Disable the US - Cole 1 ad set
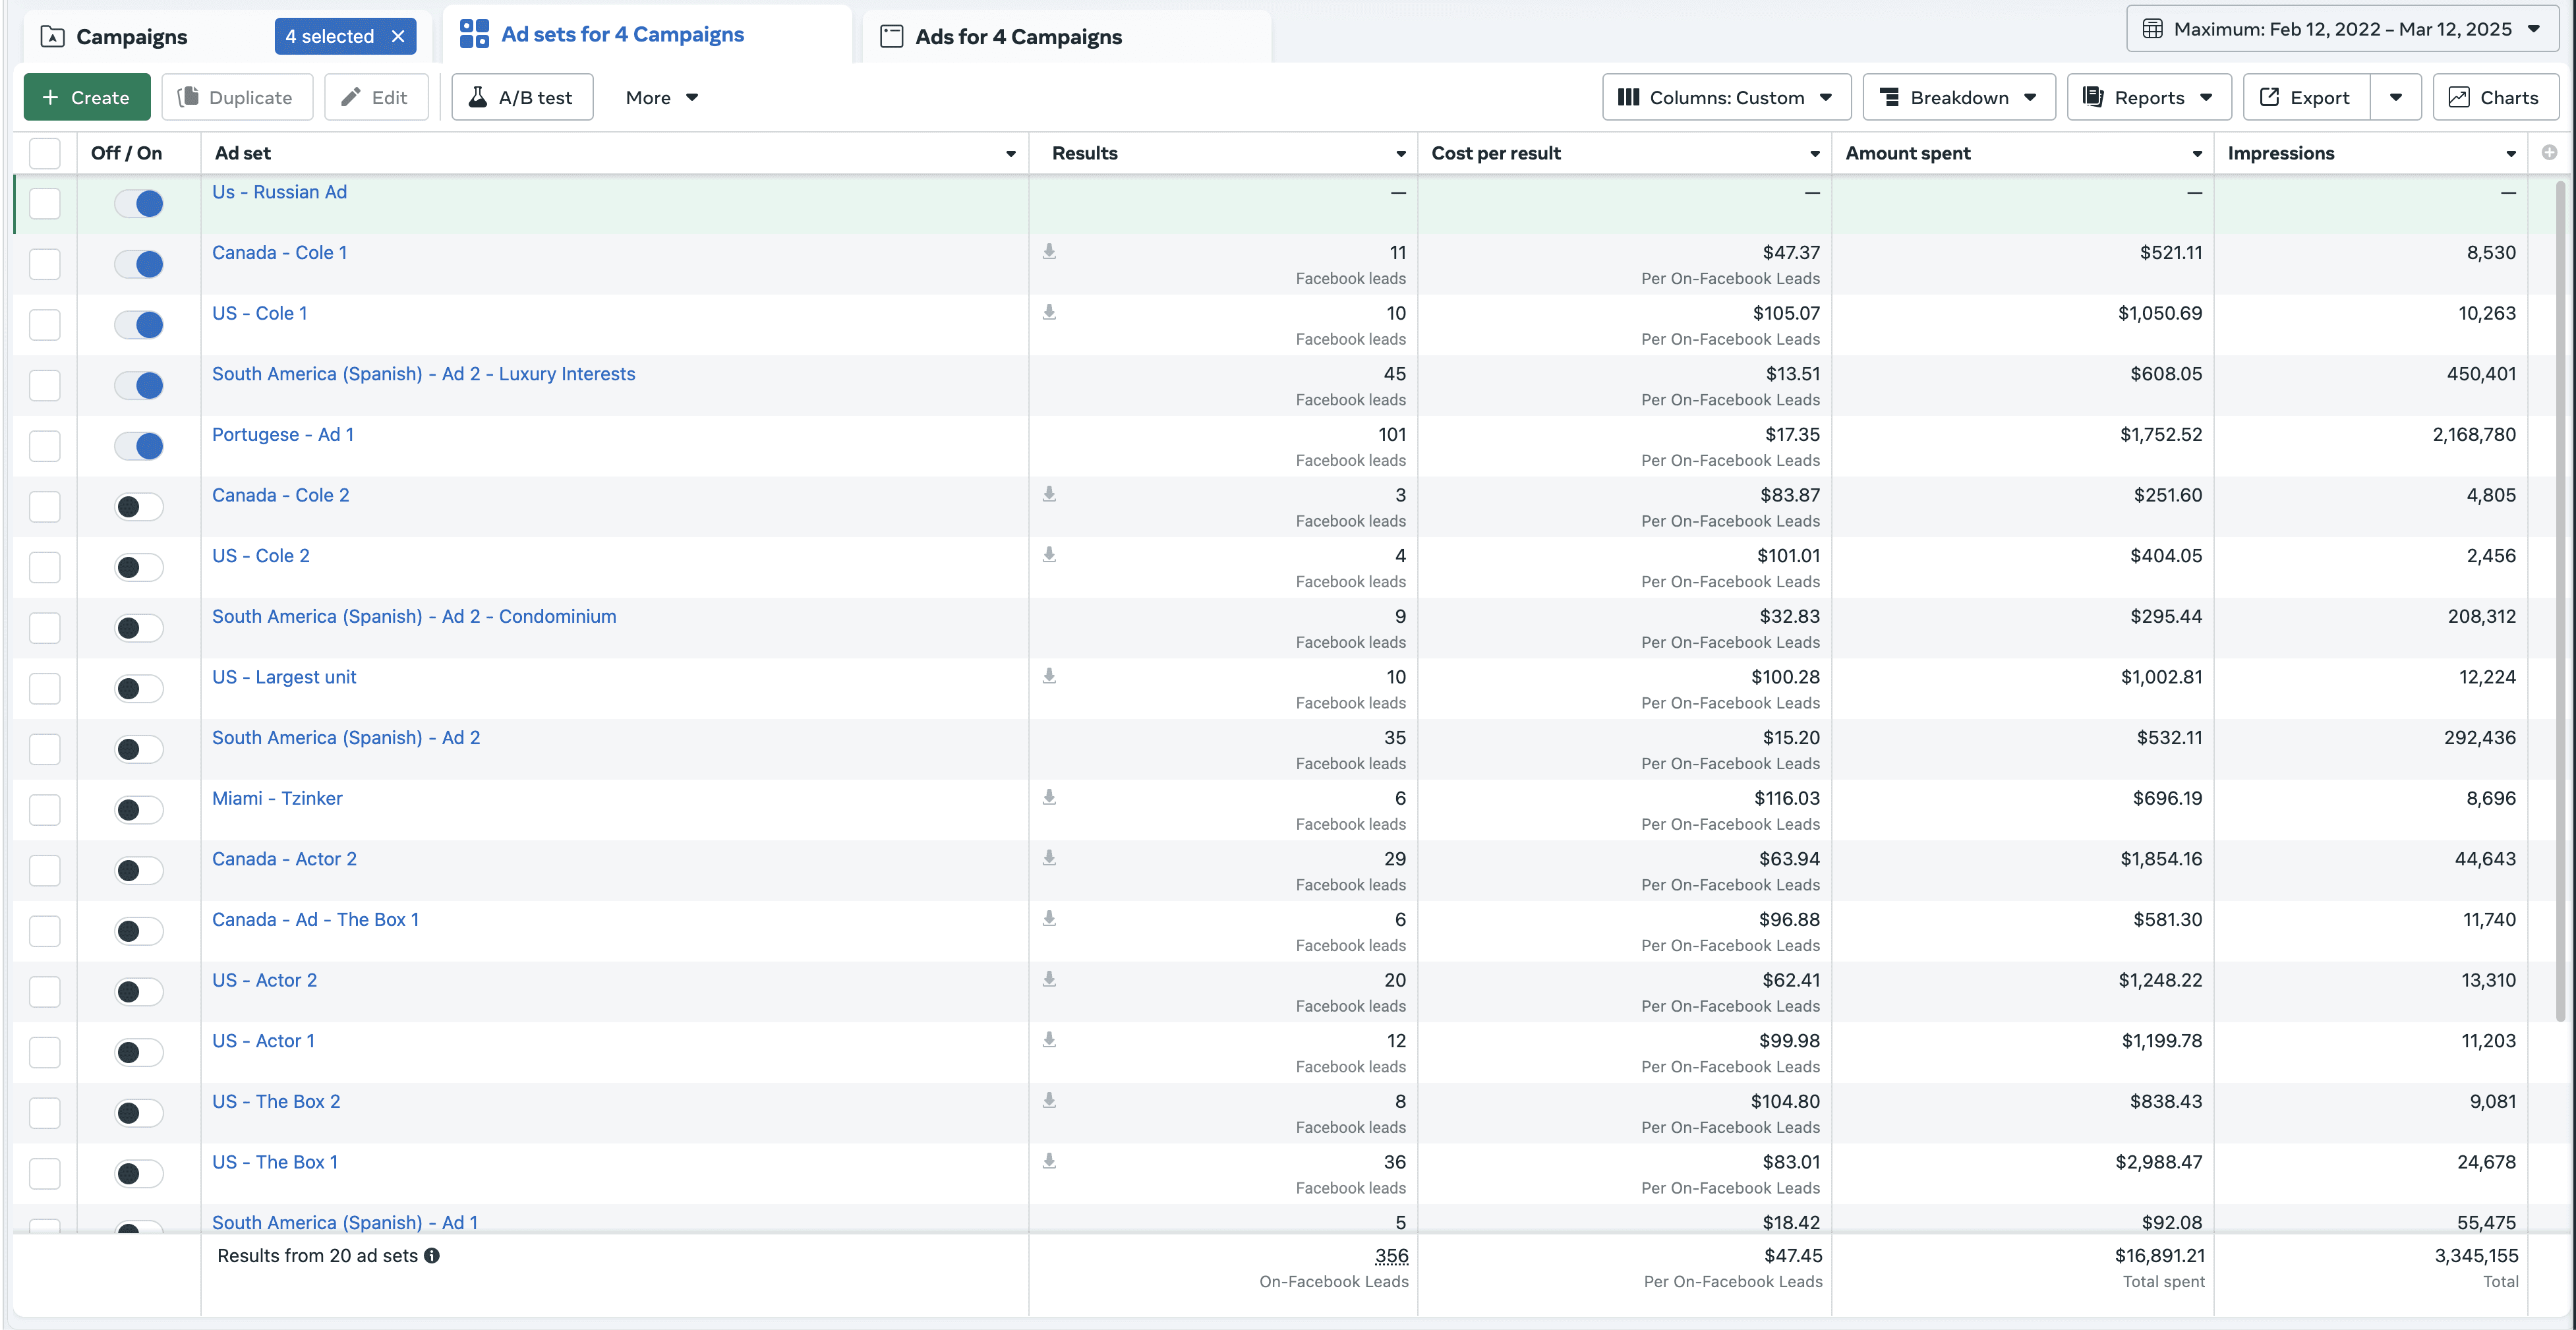Screen dimensions: 2576x1330 point(139,325)
